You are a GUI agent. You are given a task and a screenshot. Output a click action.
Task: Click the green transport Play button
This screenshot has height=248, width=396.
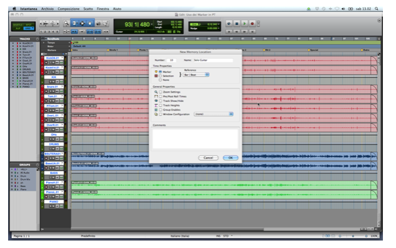tap(244, 24)
